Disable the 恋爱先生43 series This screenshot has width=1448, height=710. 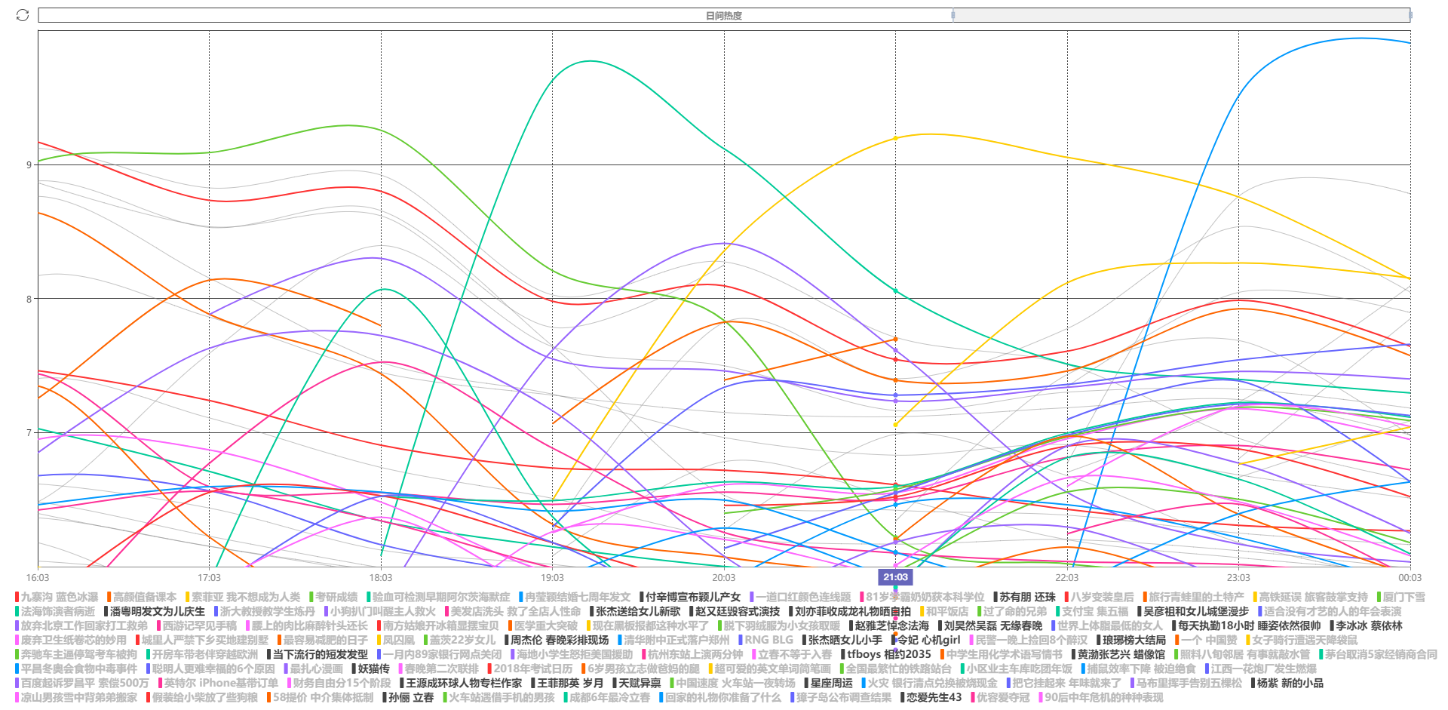point(931,697)
